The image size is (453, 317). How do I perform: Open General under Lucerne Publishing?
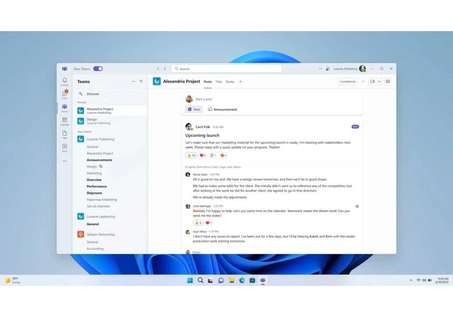point(92,147)
